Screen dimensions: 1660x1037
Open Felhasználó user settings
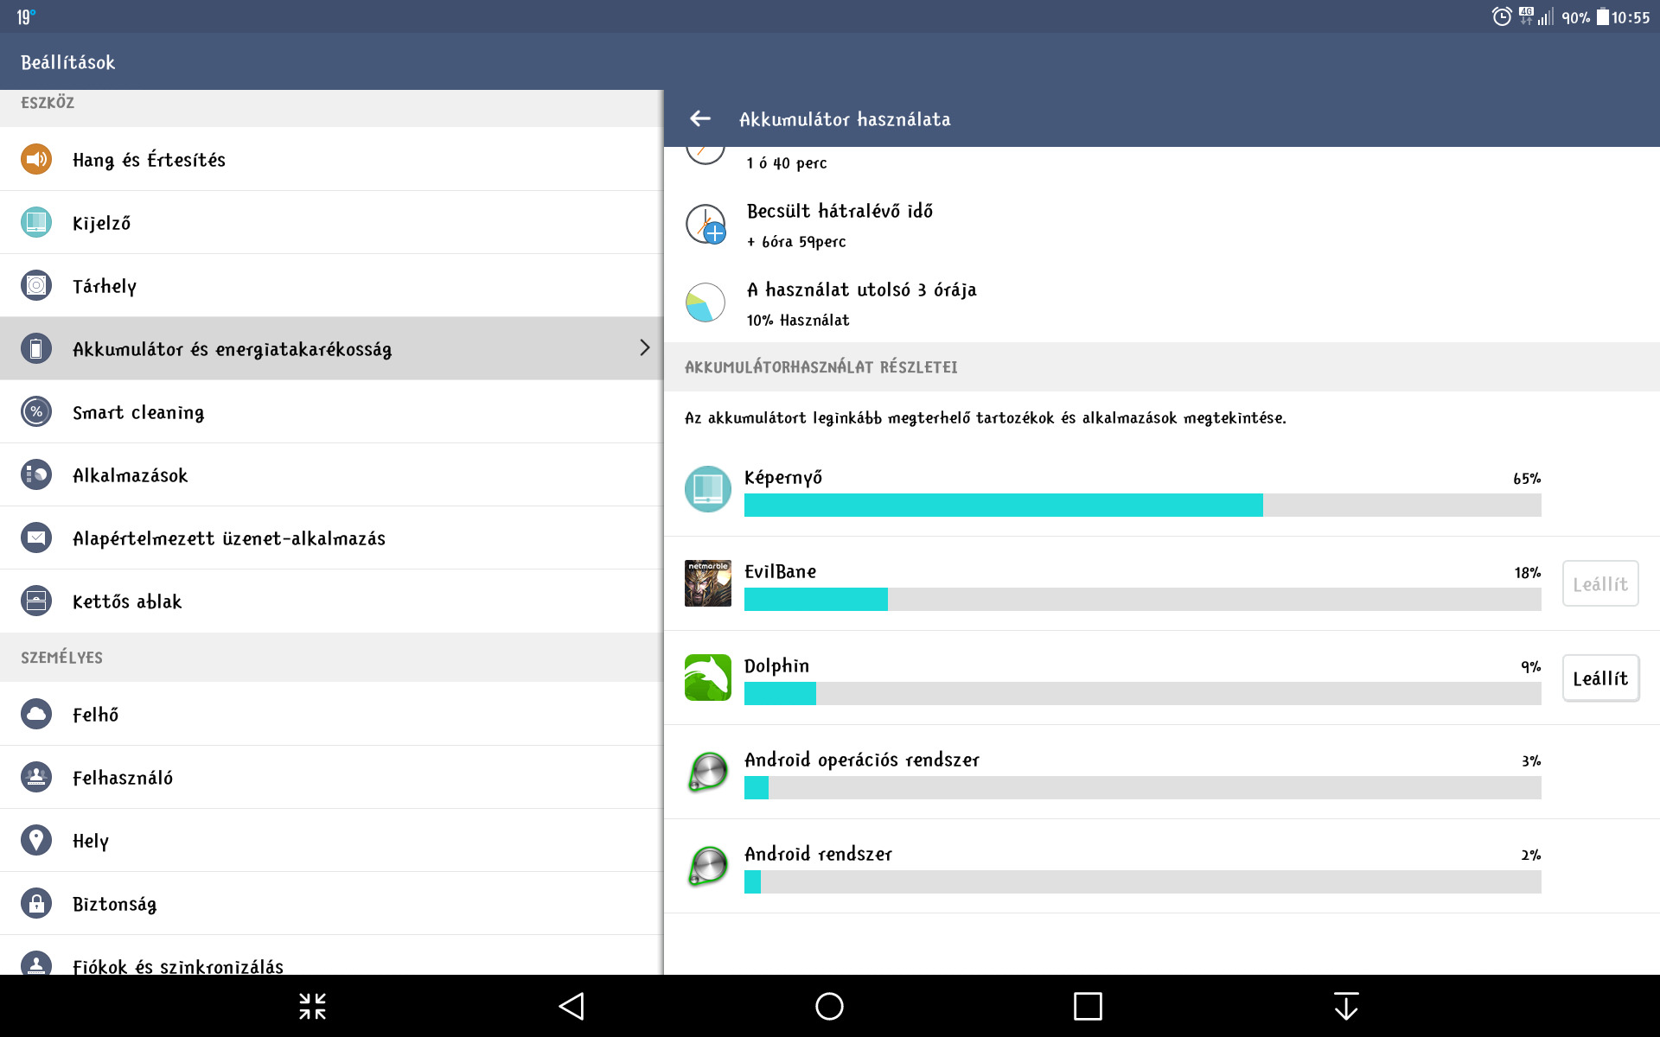tap(332, 777)
